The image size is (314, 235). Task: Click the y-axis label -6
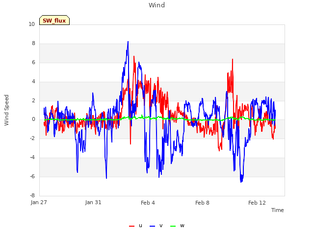point(32,176)
